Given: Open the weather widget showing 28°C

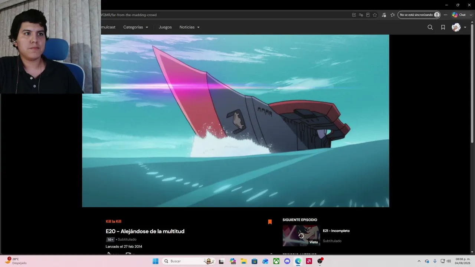Looking at the screenshot, I should [x=16, y=261].
